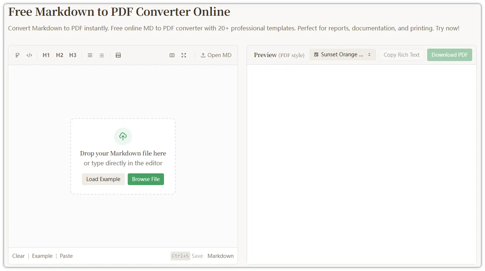Image resolution: width=485 pixels, height=271 pixels.
Task: Clear the editor using the Clear link
Action: click(18, 256)
